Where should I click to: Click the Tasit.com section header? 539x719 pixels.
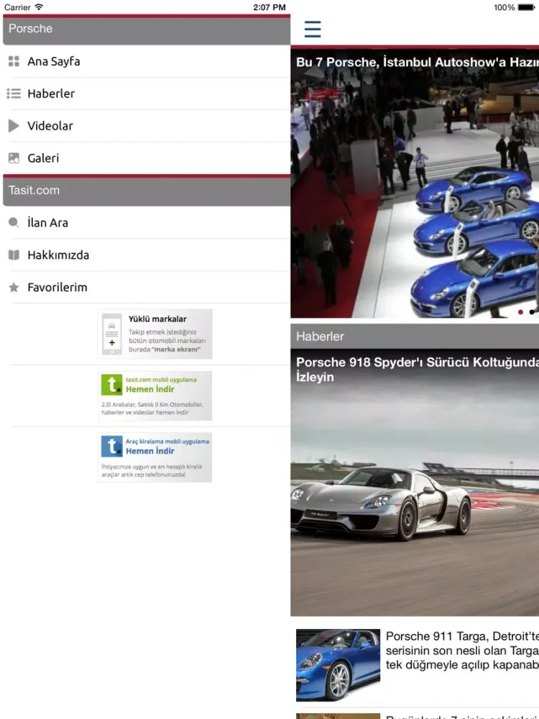(147, 191)
